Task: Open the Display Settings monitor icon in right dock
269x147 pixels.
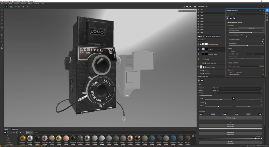Action: [267, 10]
